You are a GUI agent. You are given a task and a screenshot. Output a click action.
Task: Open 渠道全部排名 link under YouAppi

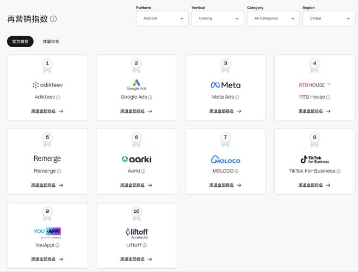tap(47, 260)
